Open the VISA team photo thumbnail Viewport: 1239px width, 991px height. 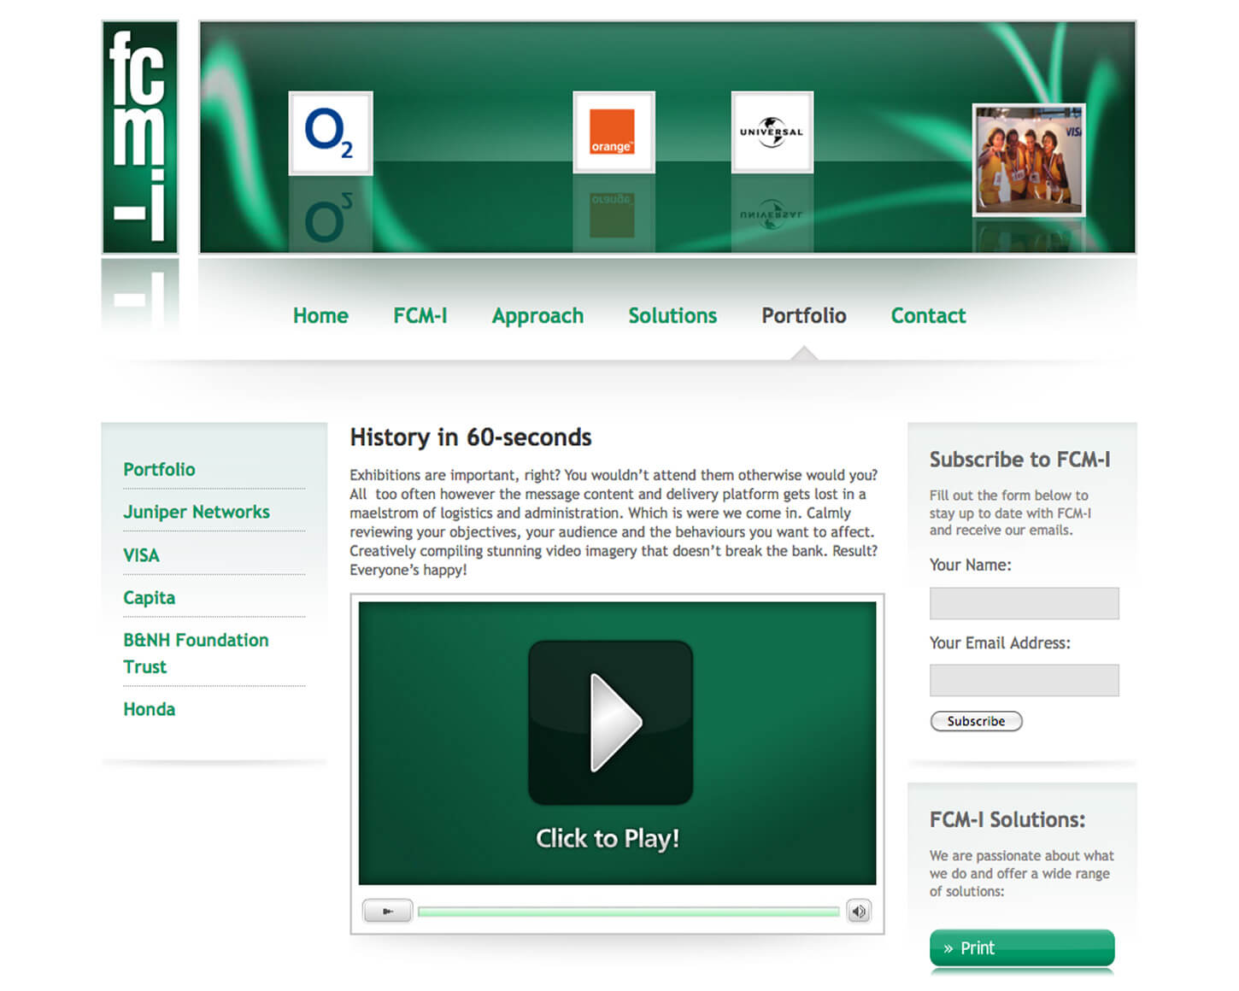tap(1030, 160)
